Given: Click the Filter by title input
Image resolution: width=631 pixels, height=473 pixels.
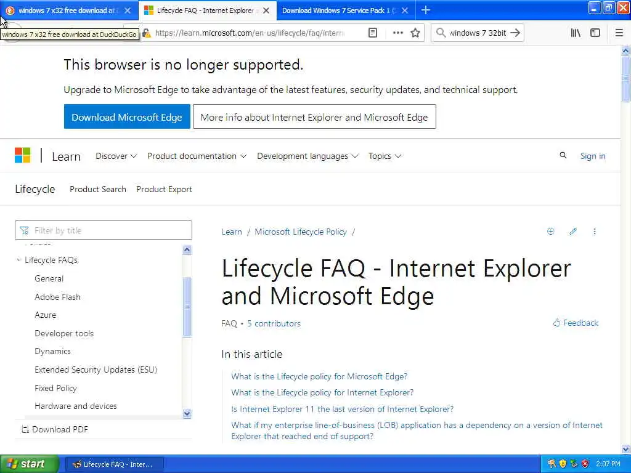Looking at the screenshot, I should [104, 230].
